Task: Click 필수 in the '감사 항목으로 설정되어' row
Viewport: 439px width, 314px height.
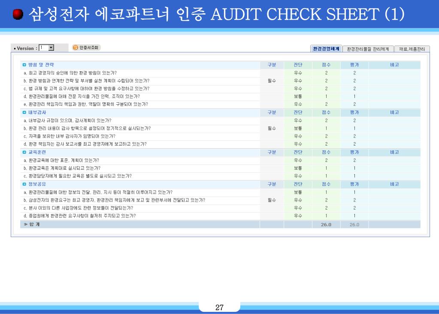Action: click(272, 128)
